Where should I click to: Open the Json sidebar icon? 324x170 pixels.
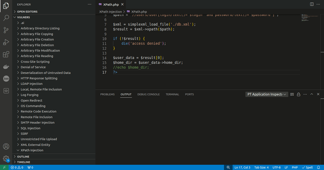point(6,79)
